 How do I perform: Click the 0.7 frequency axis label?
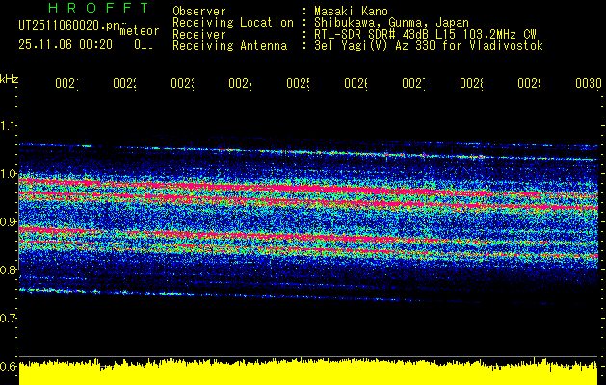(x=8, y=318)
